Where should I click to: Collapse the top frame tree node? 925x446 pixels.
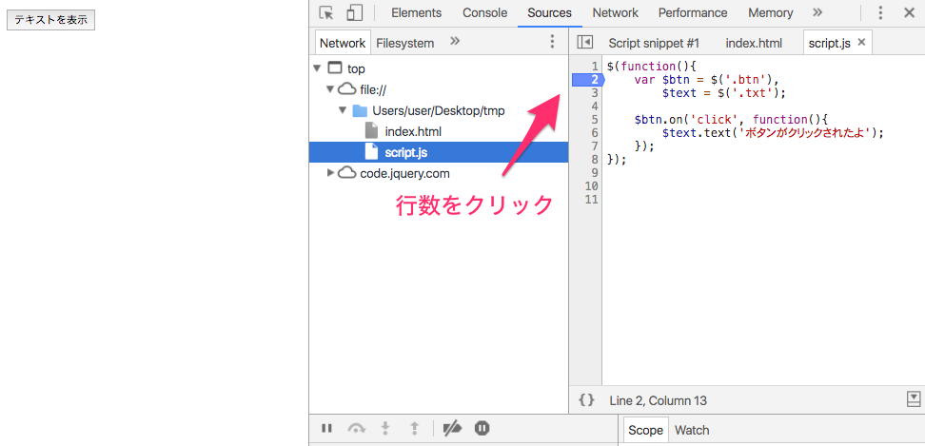(x=318, y=68)
